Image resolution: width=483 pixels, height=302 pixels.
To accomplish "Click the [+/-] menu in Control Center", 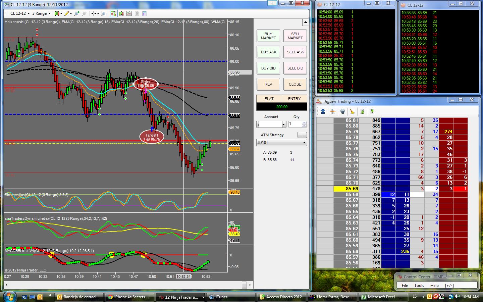I will (x=449, y=286).
